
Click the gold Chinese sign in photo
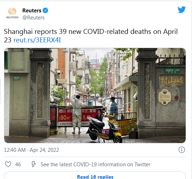[172, 80]
